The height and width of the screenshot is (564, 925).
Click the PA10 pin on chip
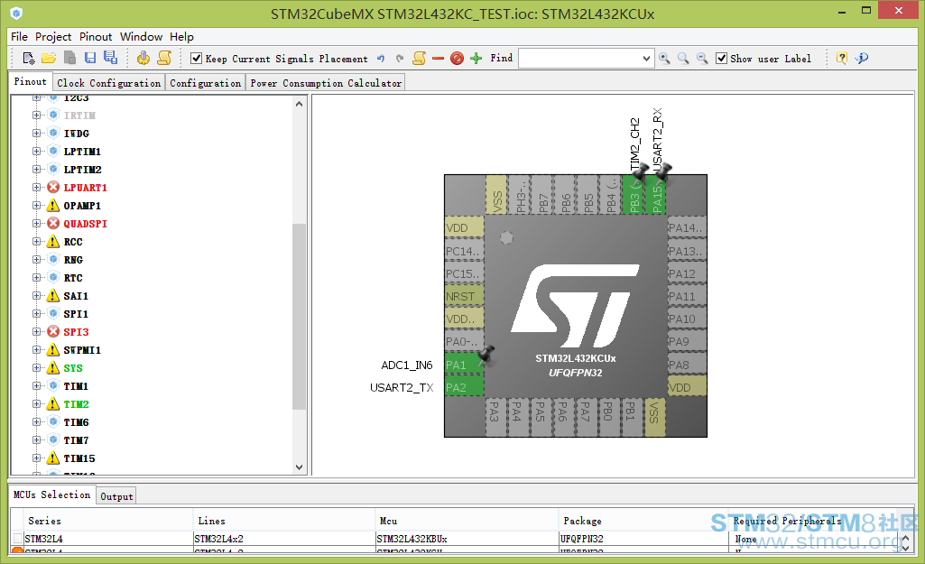688,319
